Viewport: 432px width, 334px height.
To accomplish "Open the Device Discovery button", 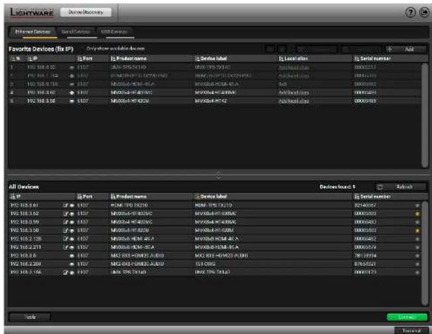I will (86, 13).
